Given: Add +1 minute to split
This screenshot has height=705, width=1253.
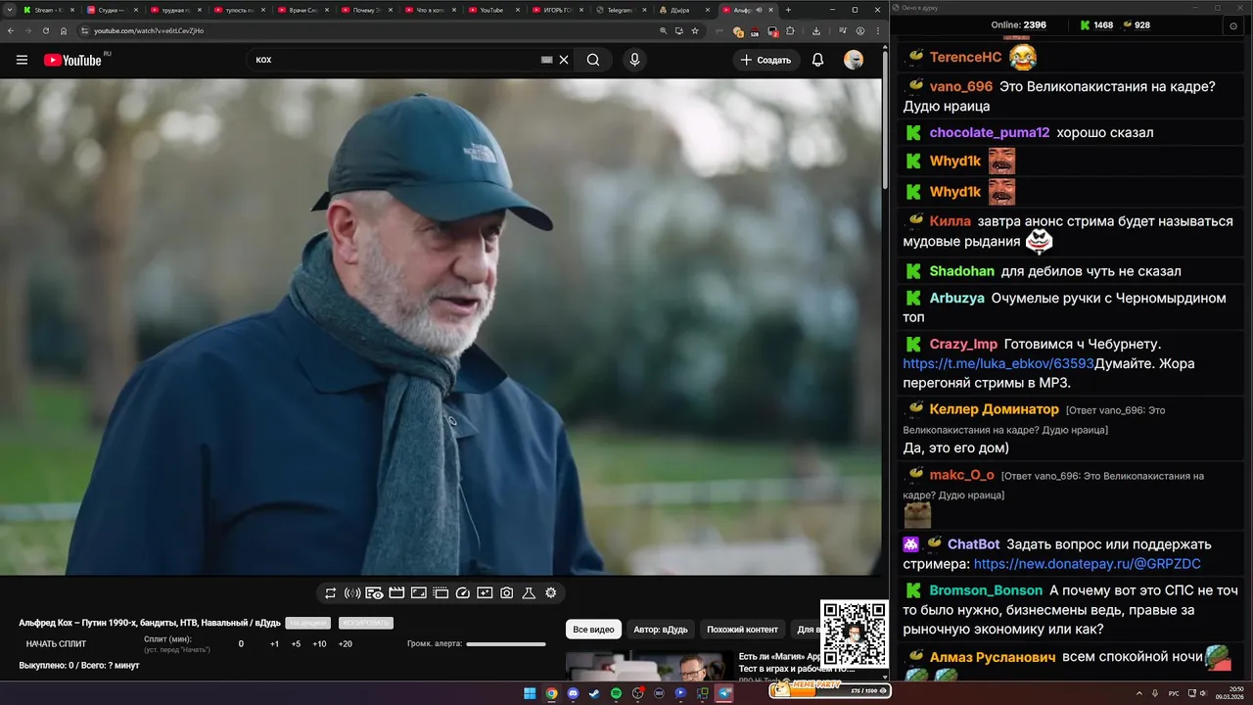Looking at the screenshot, I should (274, 644).
